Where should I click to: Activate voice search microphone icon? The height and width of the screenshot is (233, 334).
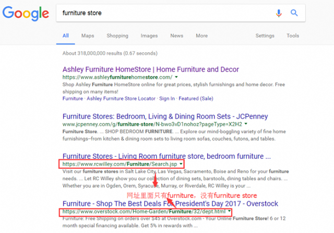point(279,13)
